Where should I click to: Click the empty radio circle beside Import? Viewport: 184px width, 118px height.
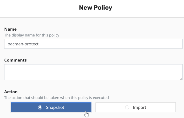coord(127,107)
